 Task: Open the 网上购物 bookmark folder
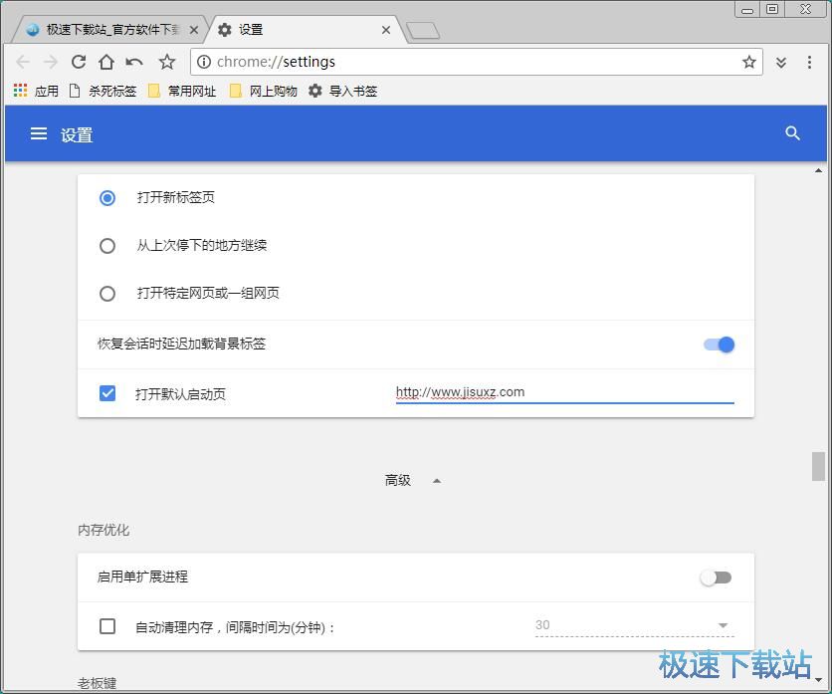263,91
